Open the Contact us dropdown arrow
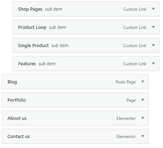This screenshot has height=148, width=163. [143, 136]
